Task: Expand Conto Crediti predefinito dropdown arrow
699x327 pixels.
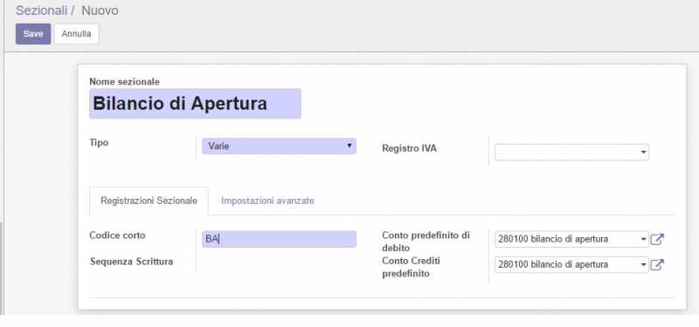Action: 644,265
